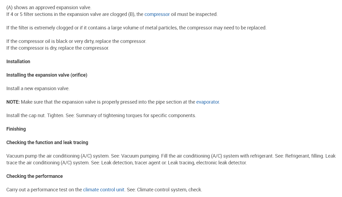Click the sentence 'Install a new expansion valve.'

coord(38,89)
